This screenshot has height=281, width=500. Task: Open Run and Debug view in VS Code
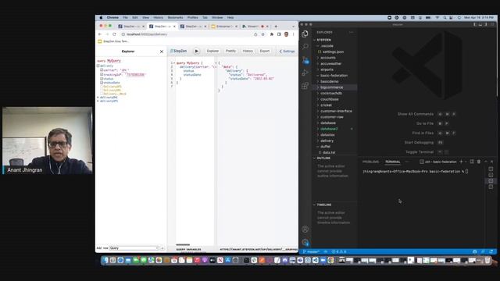pyautogui.click(x=305, y=73)
